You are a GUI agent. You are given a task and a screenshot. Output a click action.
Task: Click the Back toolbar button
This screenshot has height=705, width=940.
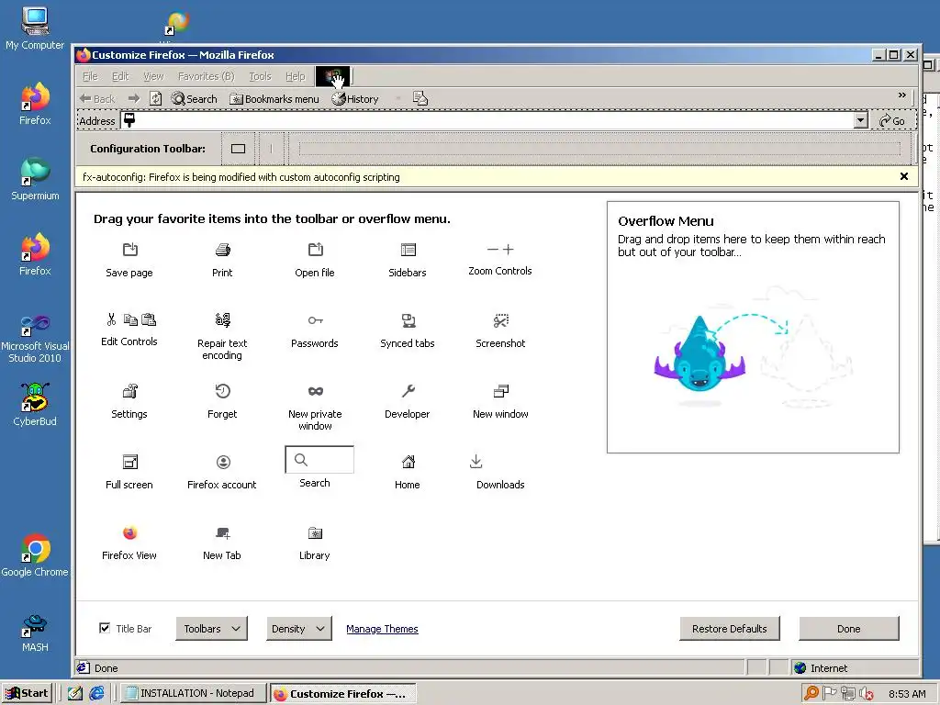[x=96, y=99]
